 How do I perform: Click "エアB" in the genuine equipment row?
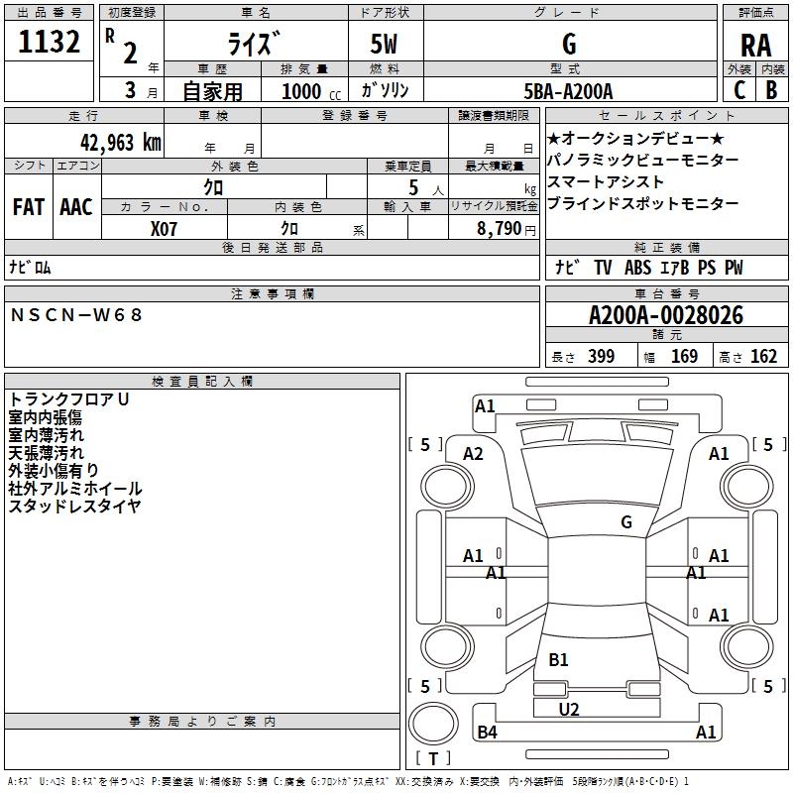(x=675, y=267)
